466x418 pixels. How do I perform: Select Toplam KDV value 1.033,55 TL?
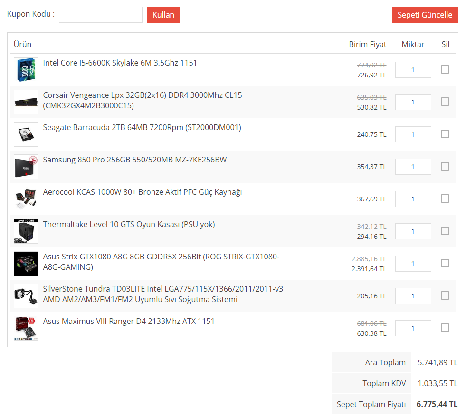[x=437, y=383]
